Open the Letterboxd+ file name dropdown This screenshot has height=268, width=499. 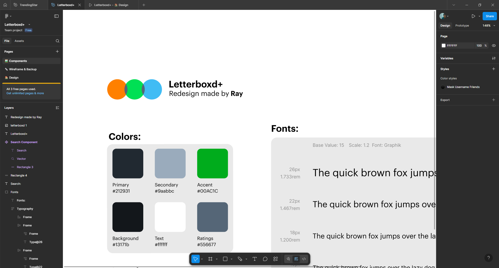click(x=29, y=24)
